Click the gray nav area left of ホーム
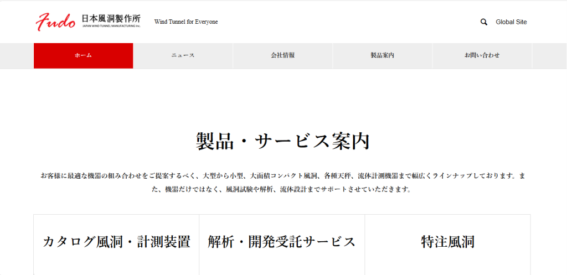The height and width of the screenshot is (275, 567). [x=17, y=55]
